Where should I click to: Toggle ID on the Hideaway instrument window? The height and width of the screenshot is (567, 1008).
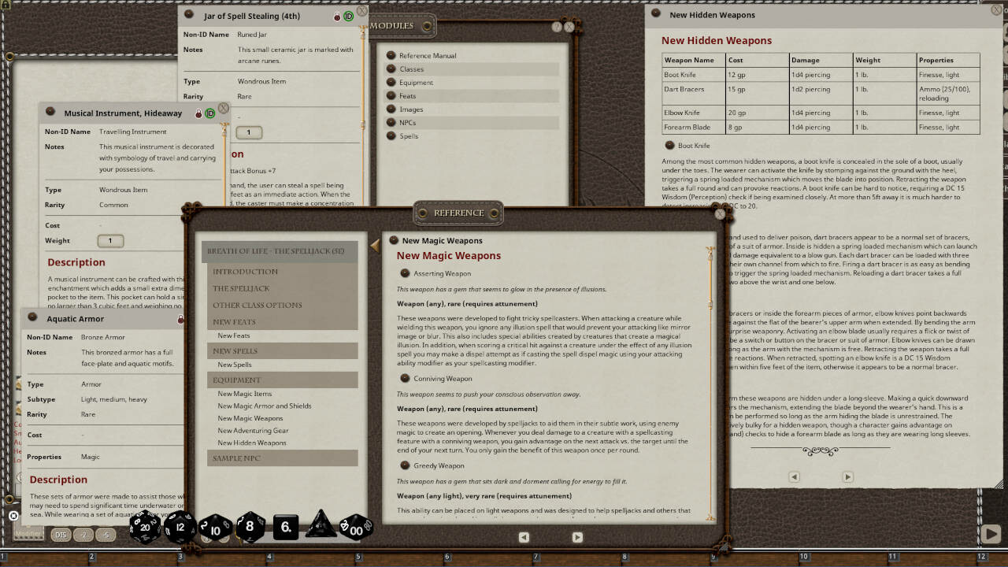(x=210, y=113)
